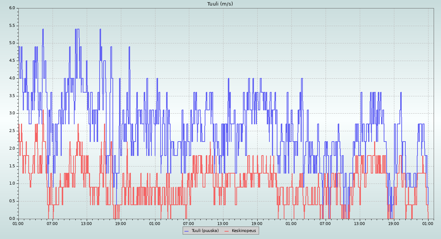This screenshot has width=441, height=239.
Task: Click the 3.5 y-axis tick label
Action: click(x=12, y=96)
